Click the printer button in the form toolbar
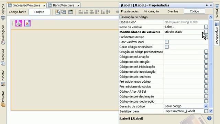Viewport: 220px width, 124px height. (19, 23)
